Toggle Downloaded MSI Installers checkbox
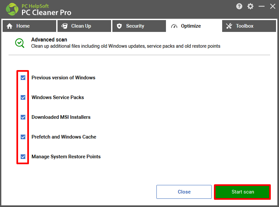Screen dimensions: 279x207 pyautogui.click(x=23, y=117)
